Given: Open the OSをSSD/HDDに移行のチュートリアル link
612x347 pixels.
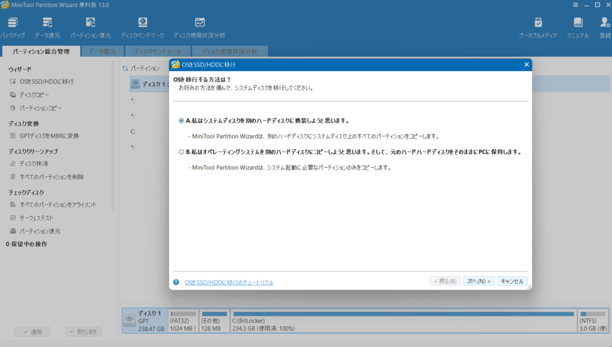Looking at the screenshot, I should (229, 282).
